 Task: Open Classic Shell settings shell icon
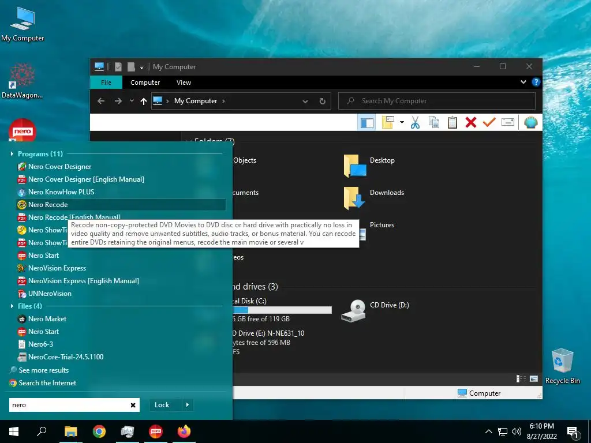[531, 122]
